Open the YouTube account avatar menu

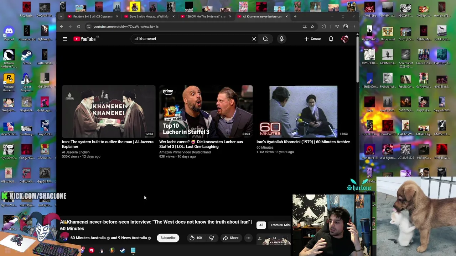coord(344,39)
